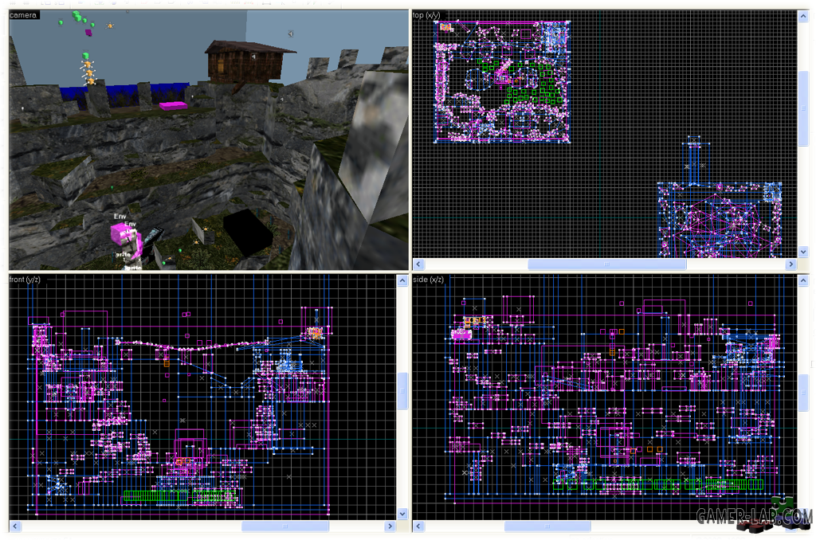The image size is (816, 540).
Task: Click the top view scroll-down arrow
Action: [803, 252]
